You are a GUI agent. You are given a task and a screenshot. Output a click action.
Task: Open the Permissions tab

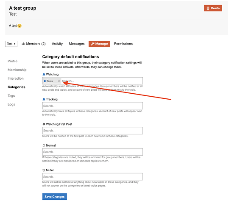click(x=123, y=44)
